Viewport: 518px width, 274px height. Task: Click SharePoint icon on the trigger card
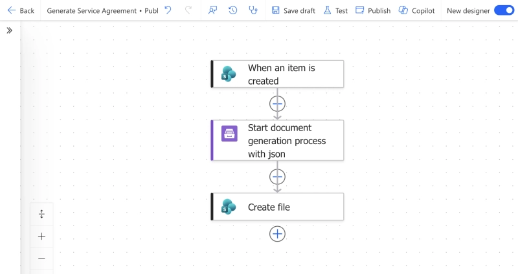point(229,74)
